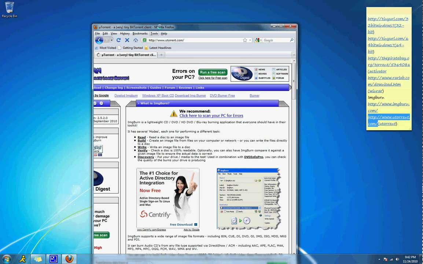Open the Bookmarks menu
The image size is (423, 264).
click(140, 33)
